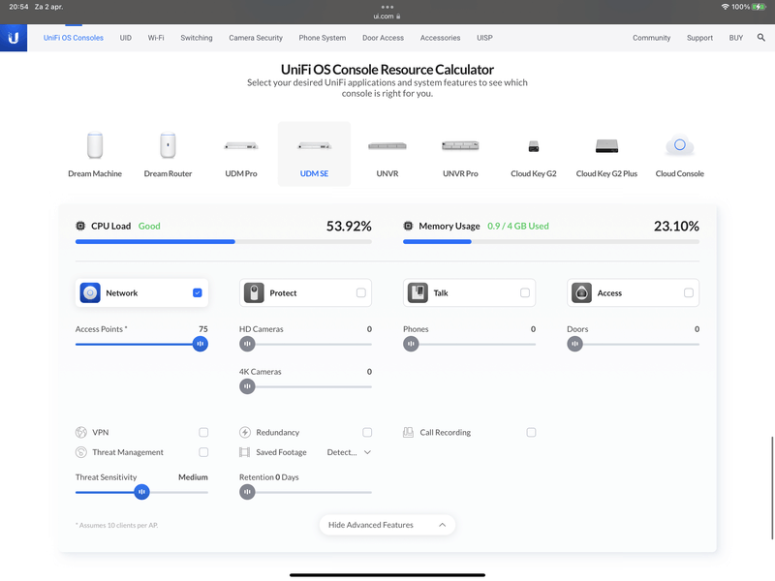Enable the Access checkbox
This screenshot has width=775, height=581.
pos(689,293)
